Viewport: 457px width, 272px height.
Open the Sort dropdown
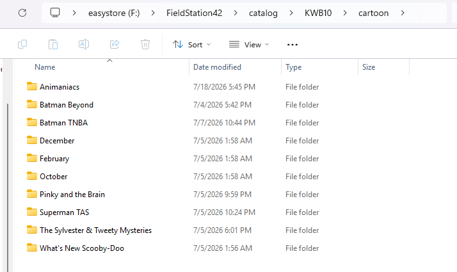point(191,45)
